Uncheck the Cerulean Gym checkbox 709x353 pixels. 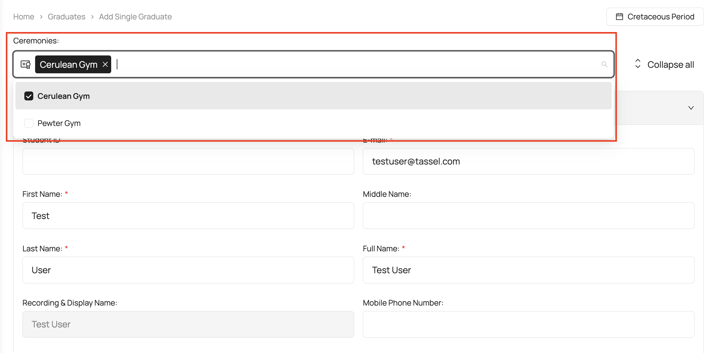click(29, 96)
